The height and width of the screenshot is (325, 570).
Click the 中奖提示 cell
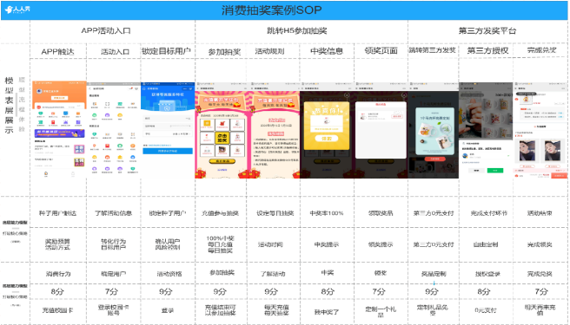click(x=327, y=245)
